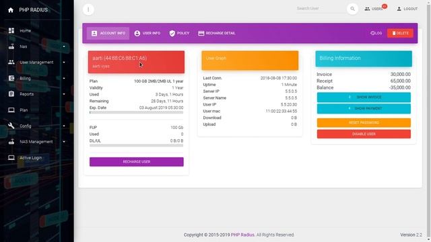
Task: Click the Invoice amount 30,000.00
Action: [x=401, y=75]
